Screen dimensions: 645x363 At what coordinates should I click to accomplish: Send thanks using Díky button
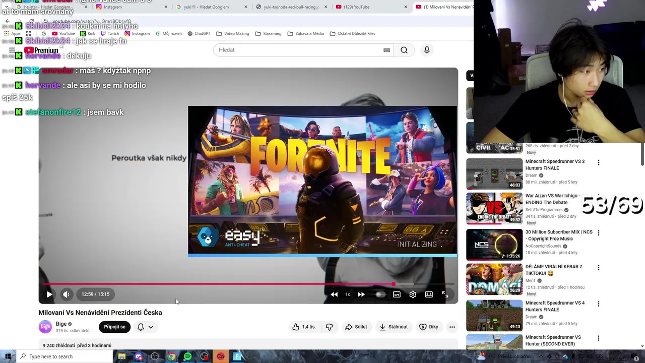(429, 327)
